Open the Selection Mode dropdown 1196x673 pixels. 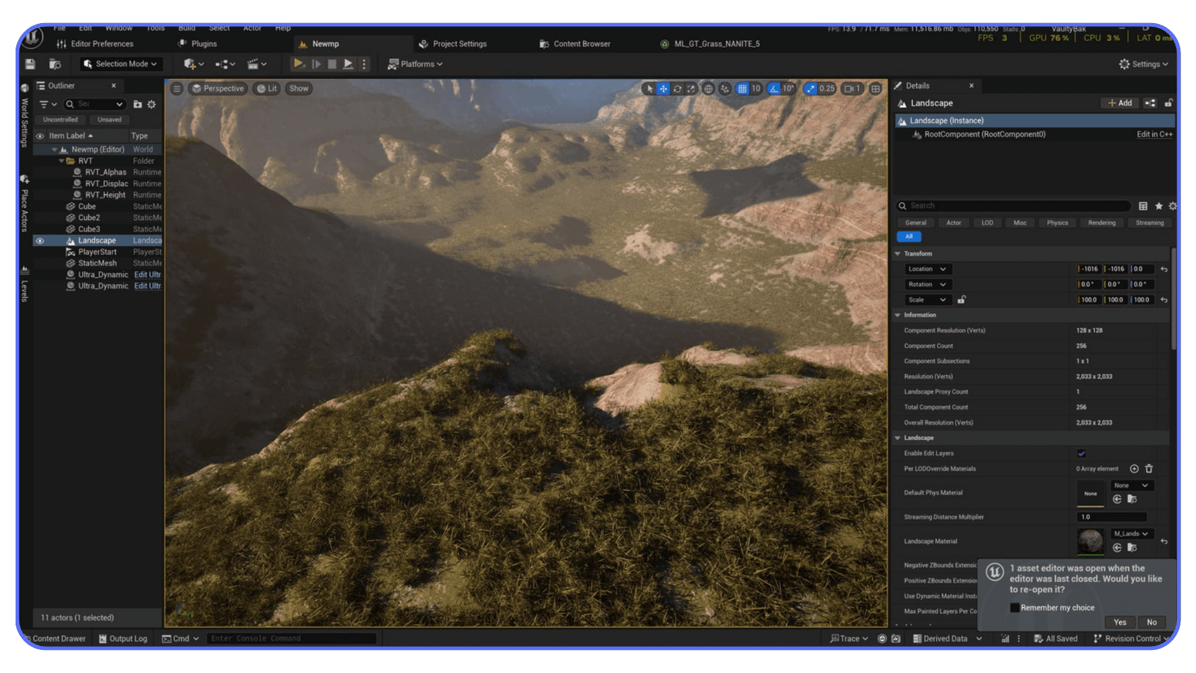(121, 64)
